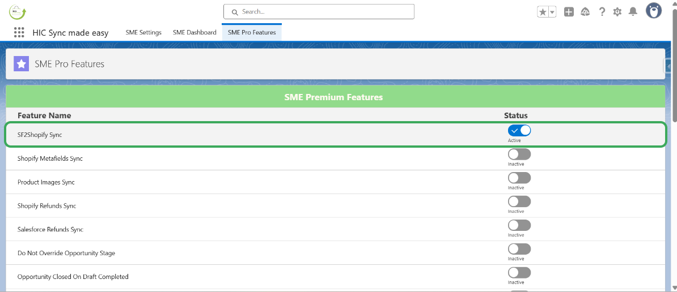Click the organization logo at top left

tap(18, 11)
